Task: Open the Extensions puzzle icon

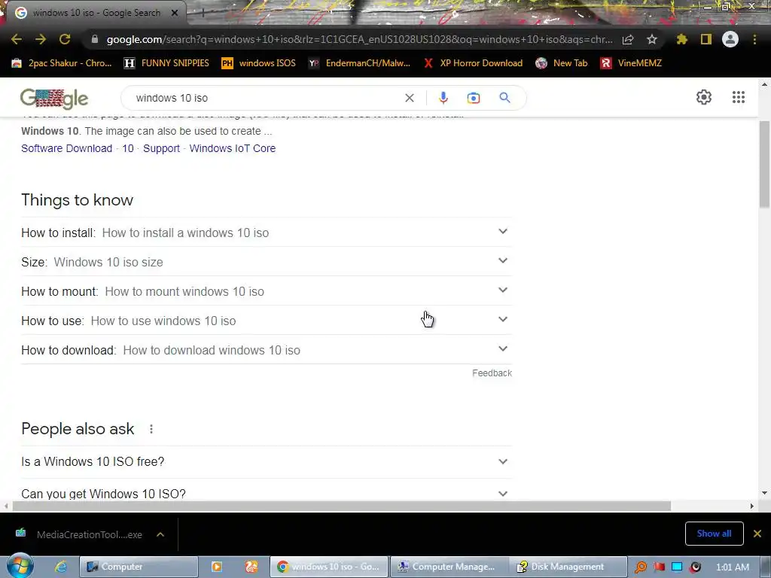Action: pyautogui.click(x=682, y=39)
